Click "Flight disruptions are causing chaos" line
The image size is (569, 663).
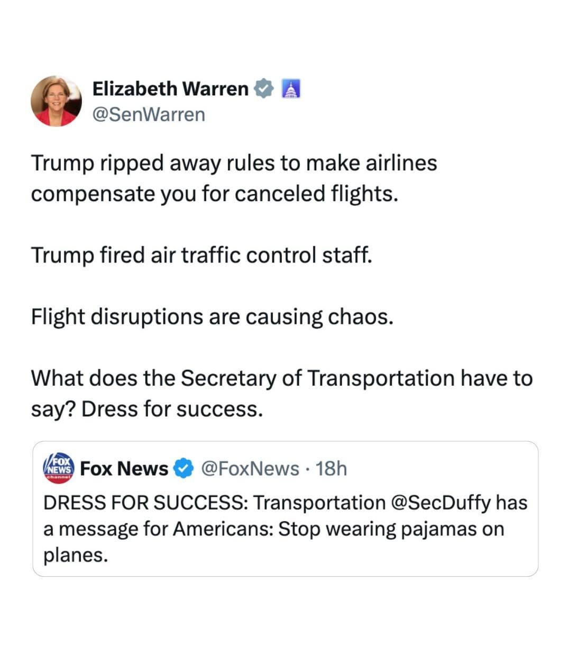(x=212, y=317)
